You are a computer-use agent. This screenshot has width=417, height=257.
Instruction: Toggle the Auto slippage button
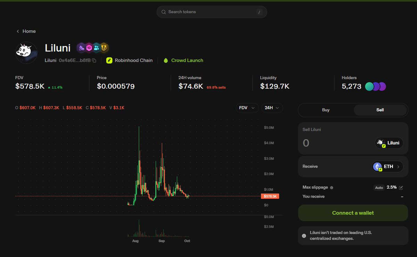coord(379,188)
